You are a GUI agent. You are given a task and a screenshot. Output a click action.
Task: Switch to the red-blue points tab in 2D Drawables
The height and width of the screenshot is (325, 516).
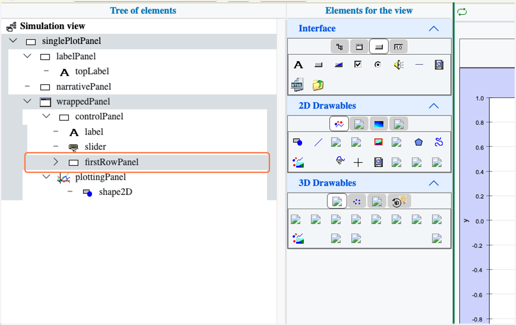tap(339, 124)
